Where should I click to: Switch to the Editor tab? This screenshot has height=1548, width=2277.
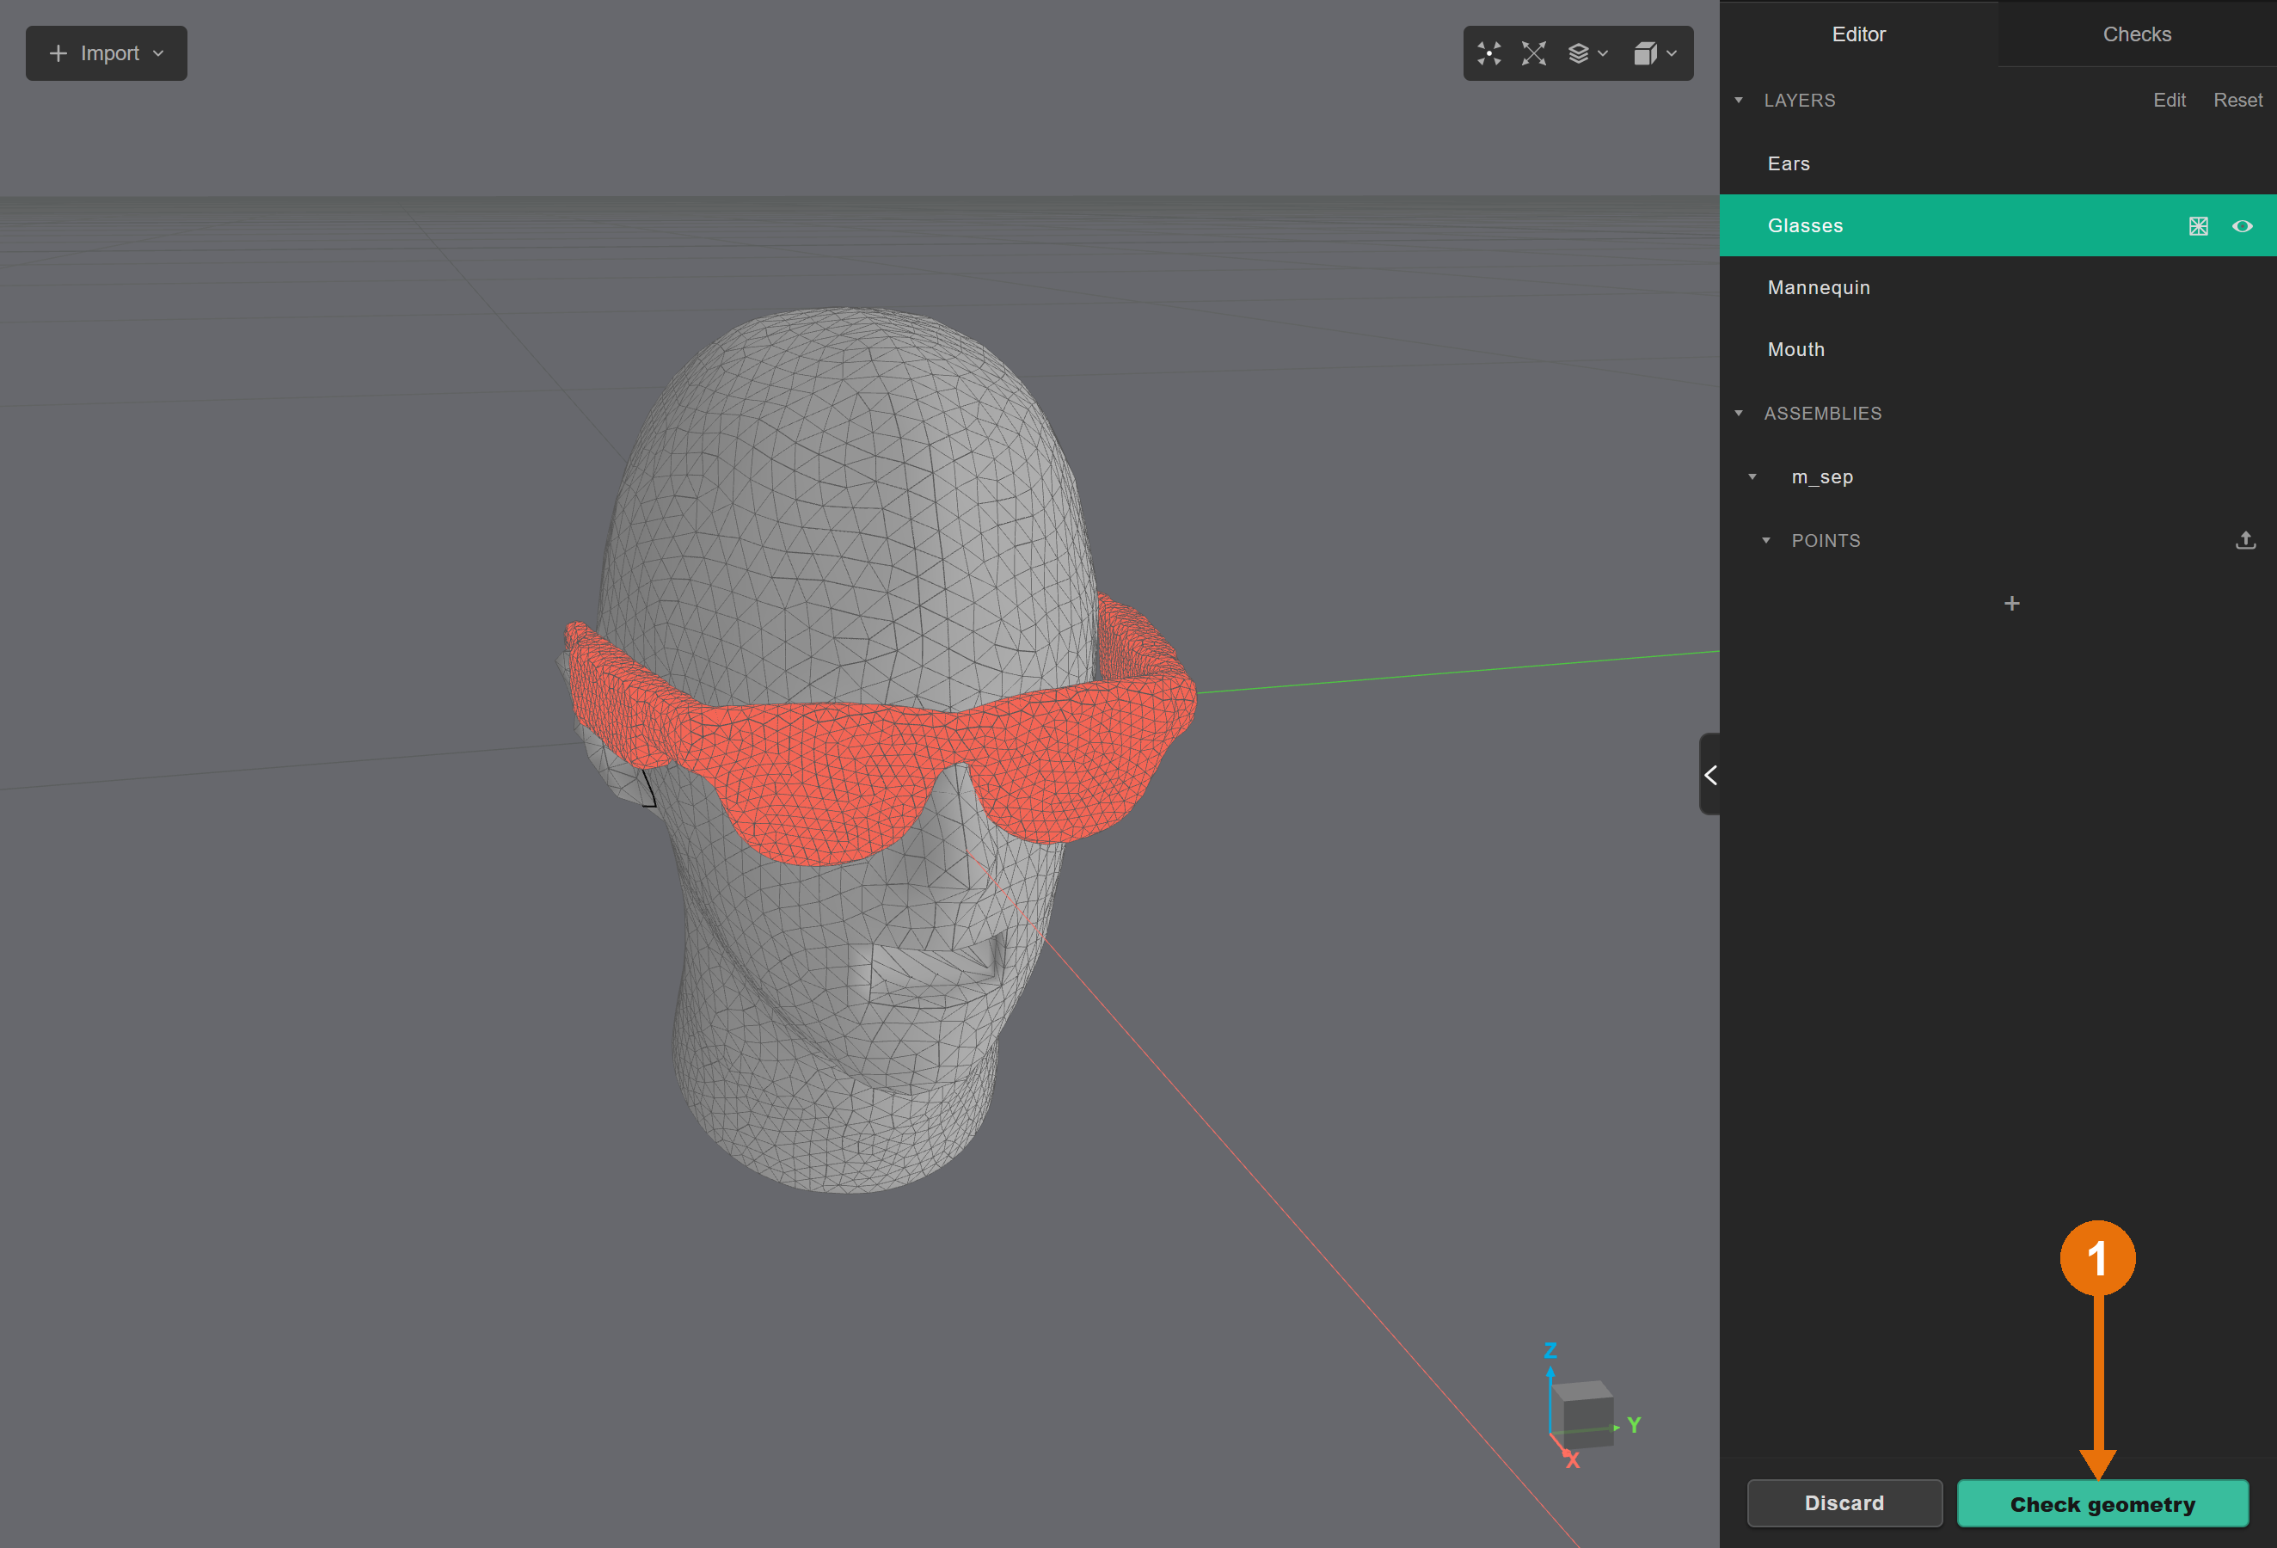point(1858,34)
